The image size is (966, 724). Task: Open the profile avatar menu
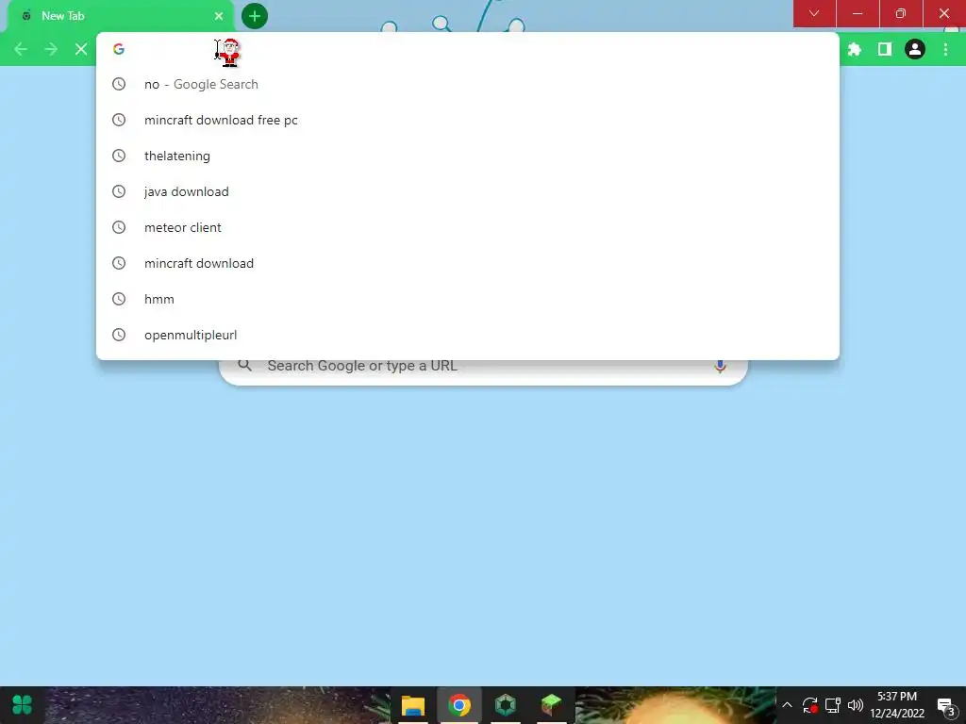(915, 49)
